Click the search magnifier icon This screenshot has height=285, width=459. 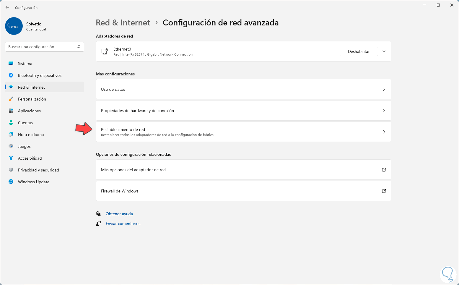(x=79, y=47)
